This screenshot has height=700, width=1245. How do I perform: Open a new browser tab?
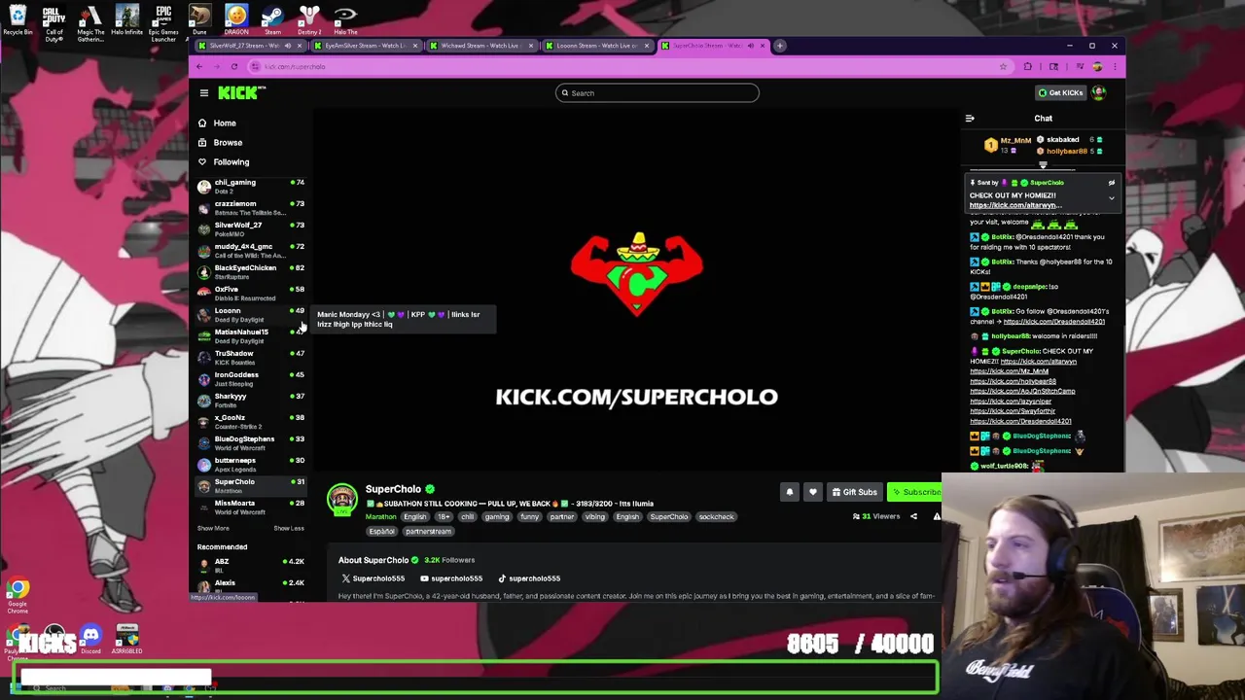780,46
